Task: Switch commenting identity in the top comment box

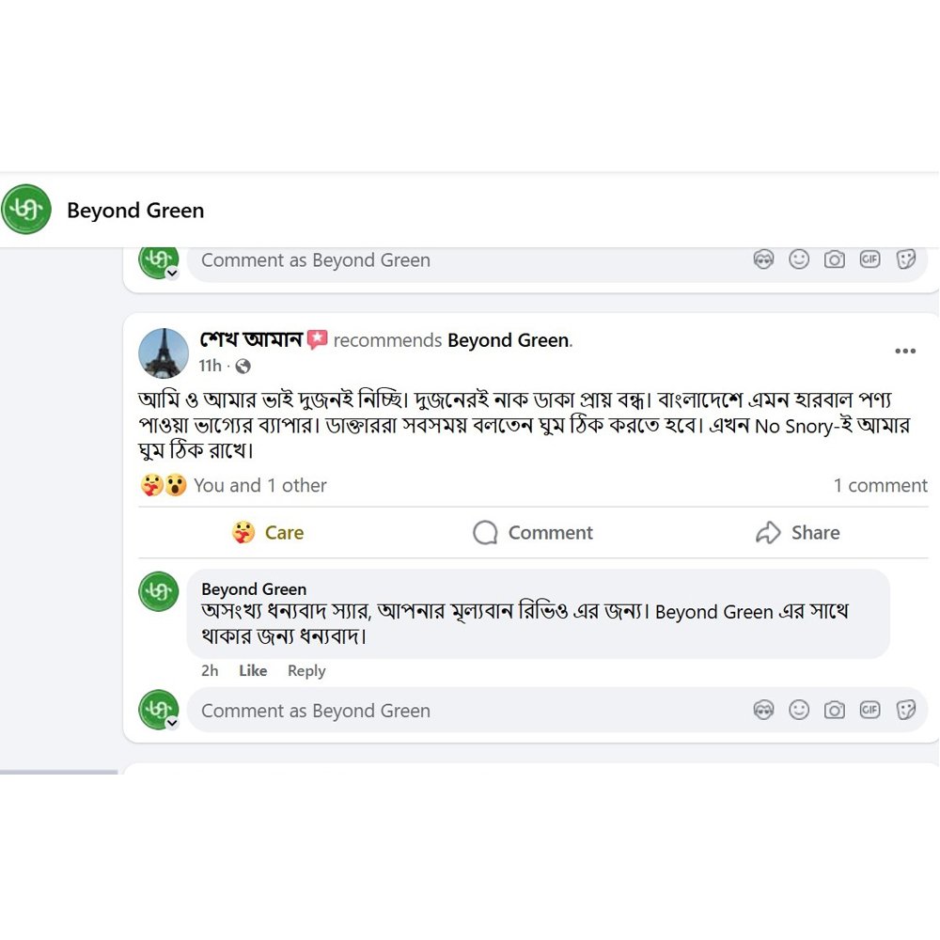Action: pyautogui.click(x=172, y=273)
